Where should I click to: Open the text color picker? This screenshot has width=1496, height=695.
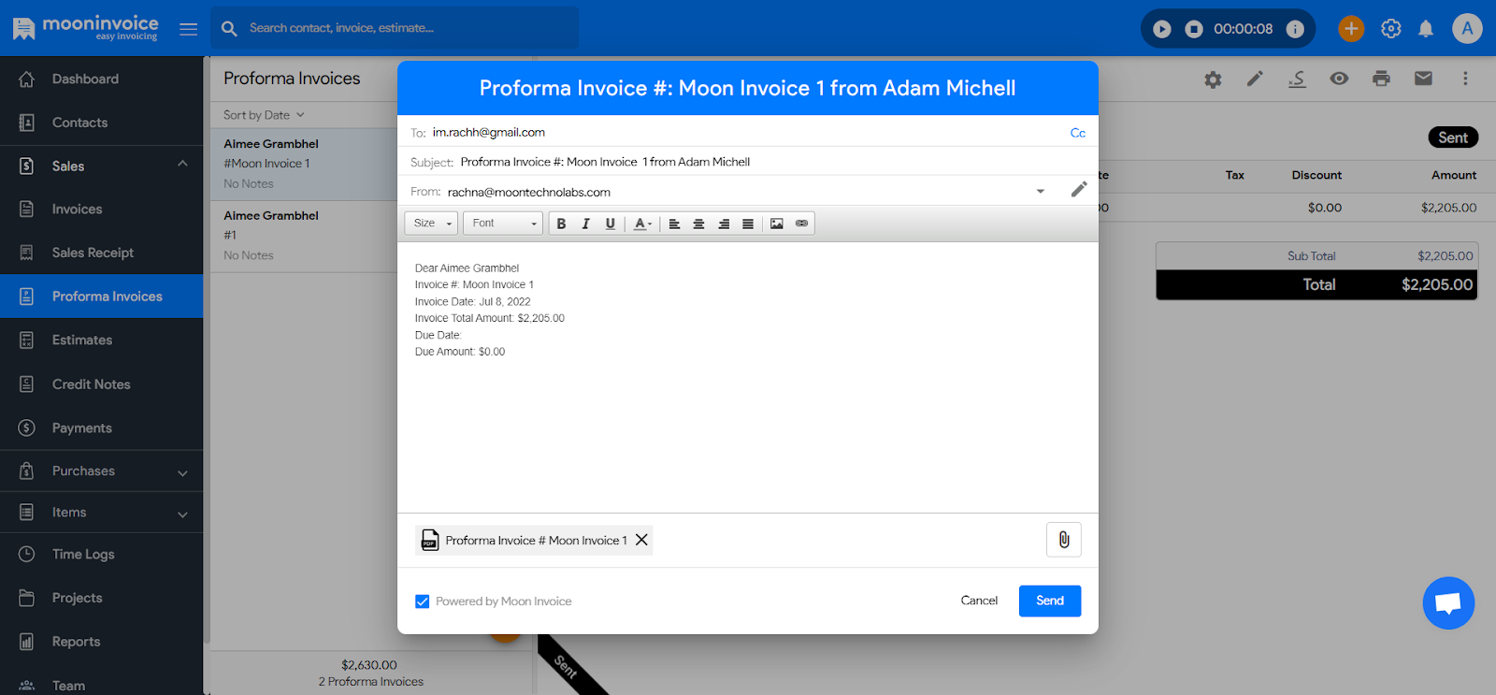(642, 224)
